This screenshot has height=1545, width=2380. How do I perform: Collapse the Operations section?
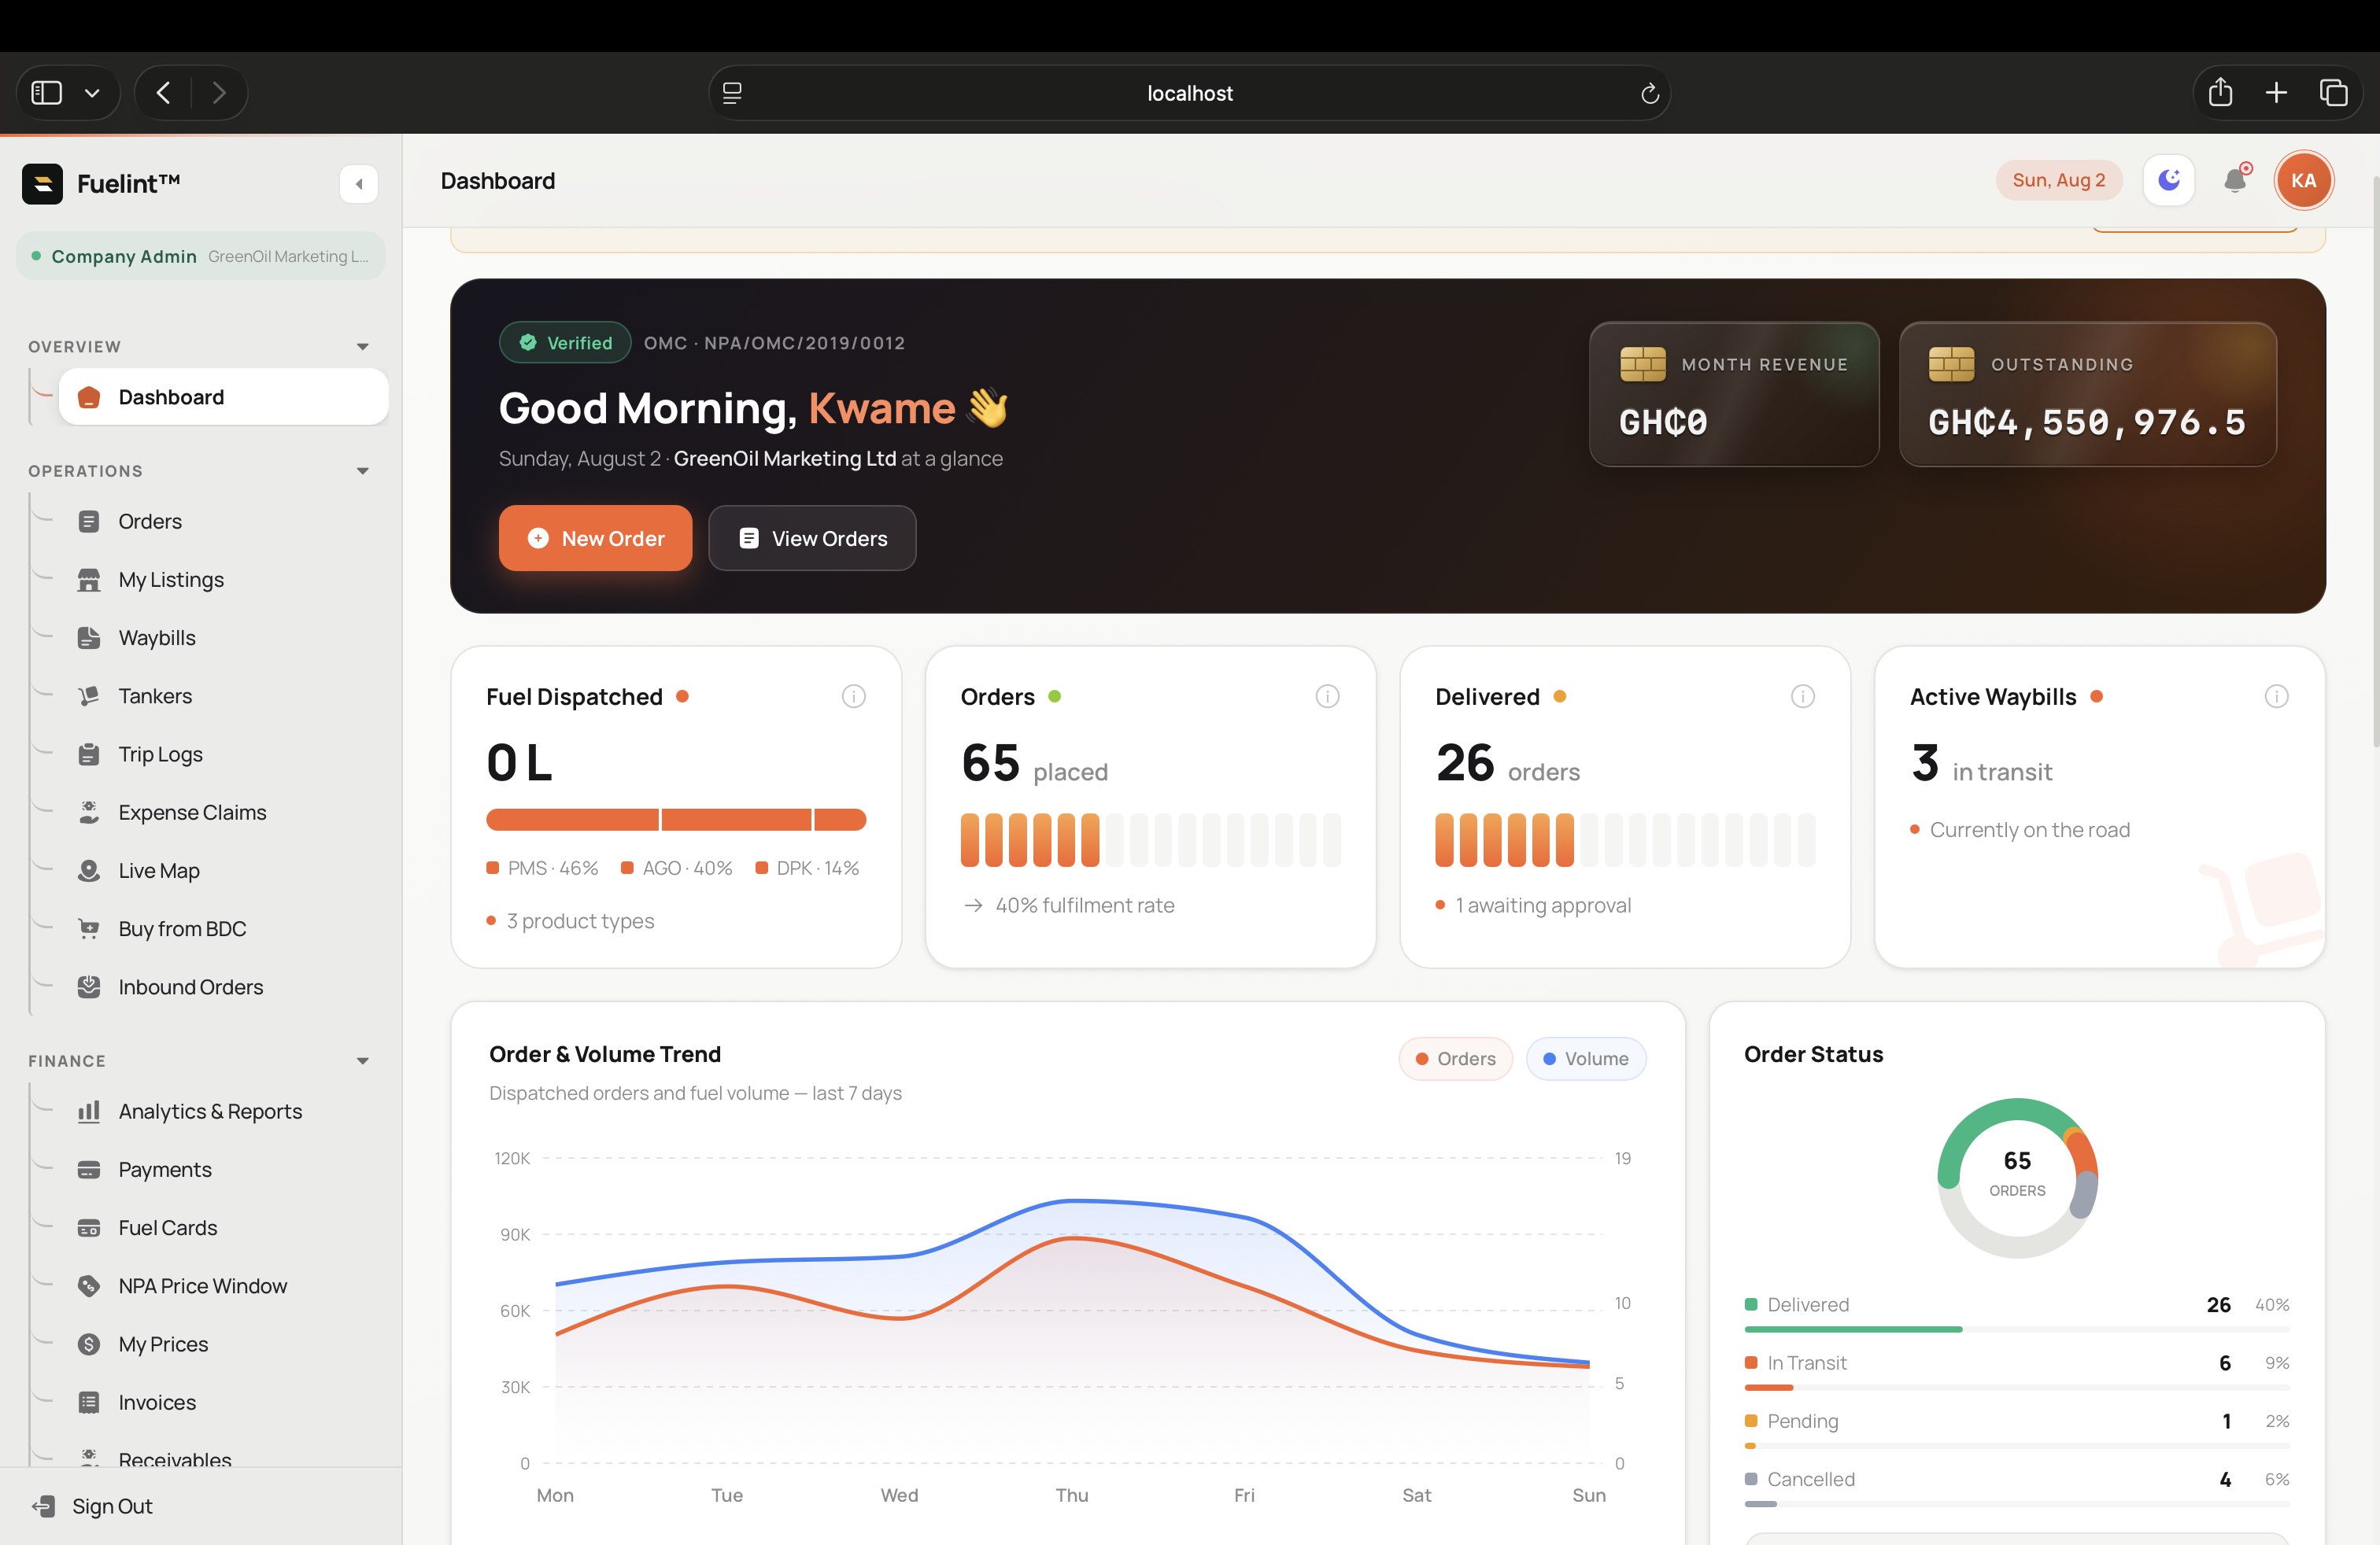363,470
